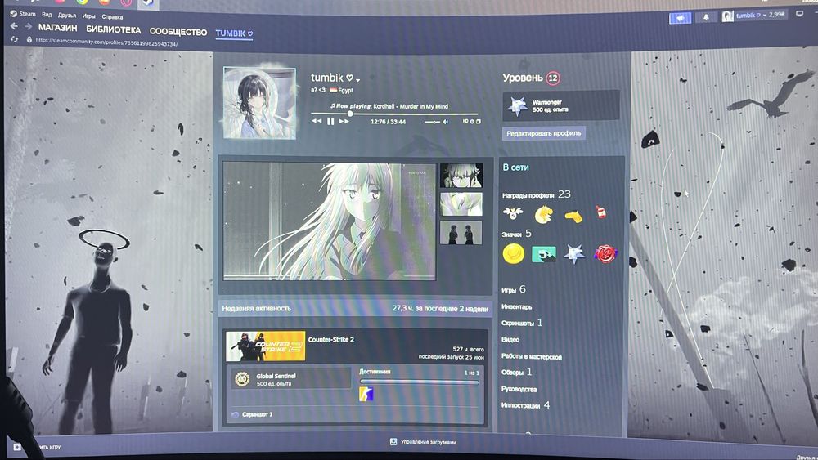Open the Вид menu

point(47,15)
